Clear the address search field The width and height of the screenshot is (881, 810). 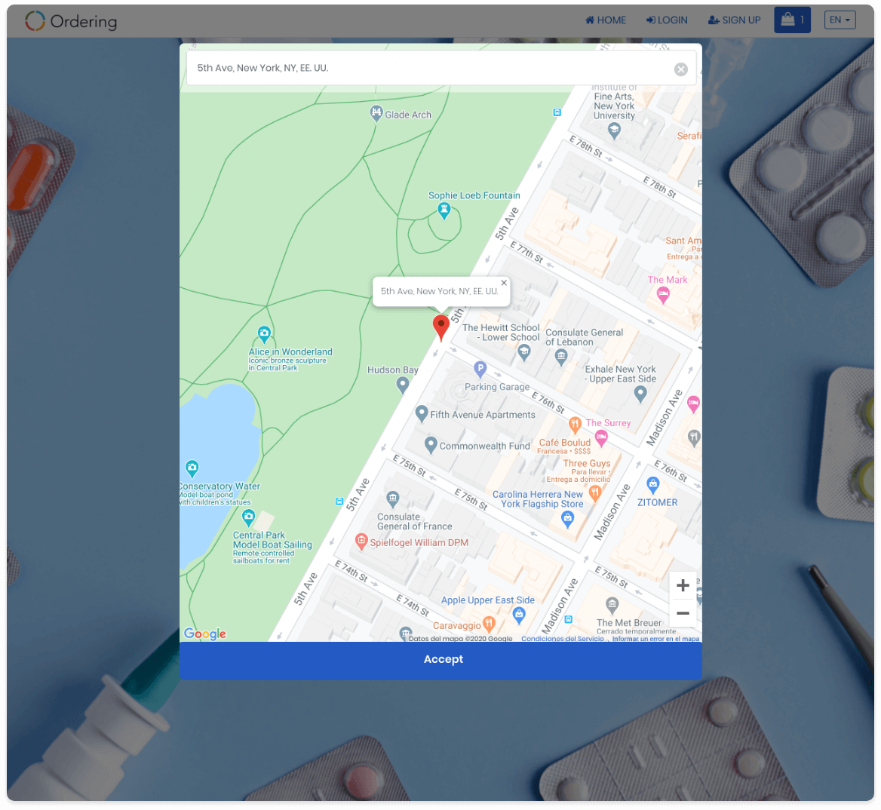(681, 69)
